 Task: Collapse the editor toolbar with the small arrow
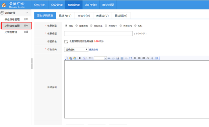click(66, 59)
